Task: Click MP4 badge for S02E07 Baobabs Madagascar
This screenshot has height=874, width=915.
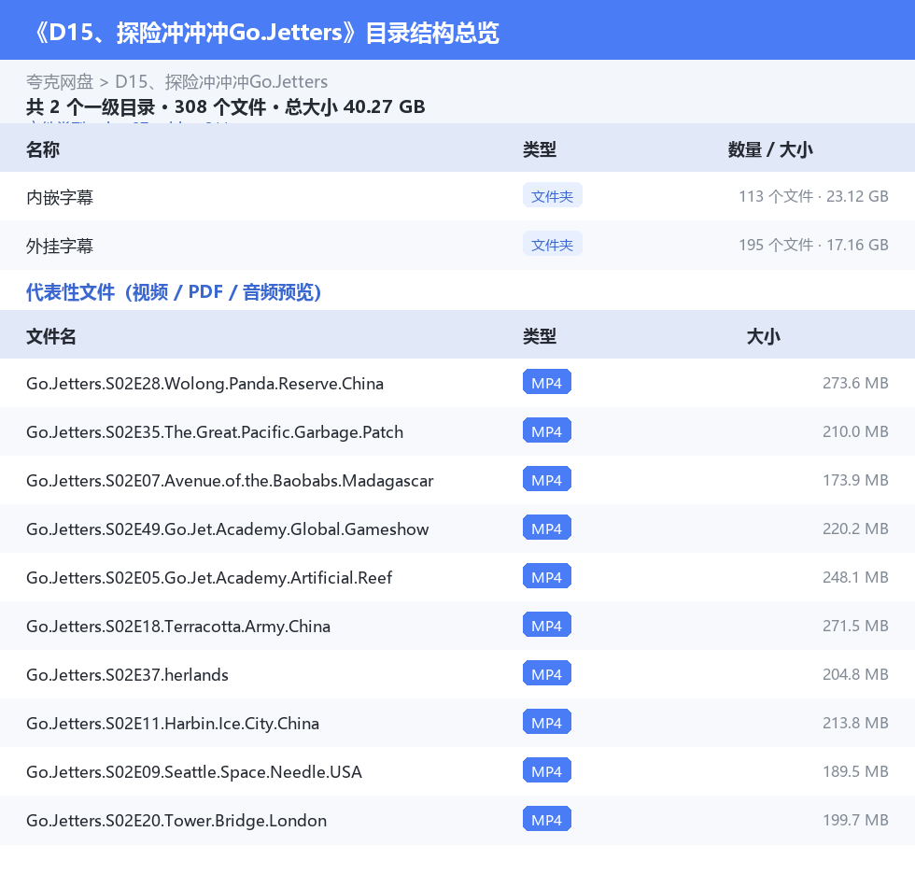Action: click(x=547, y=479)
